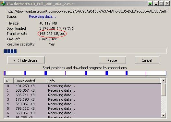
Task: Click the Hide details button
Action: point(26,60)
